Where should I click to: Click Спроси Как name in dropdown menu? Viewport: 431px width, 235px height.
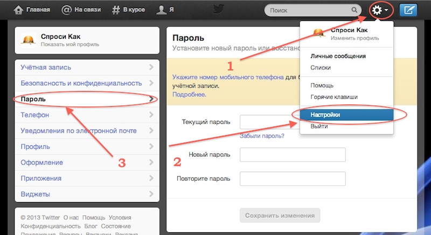click(349, 30)
